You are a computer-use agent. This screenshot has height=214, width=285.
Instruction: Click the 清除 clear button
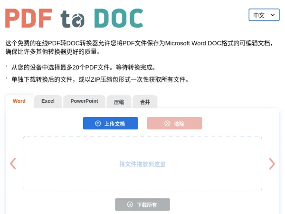click(x=174, y=123)
